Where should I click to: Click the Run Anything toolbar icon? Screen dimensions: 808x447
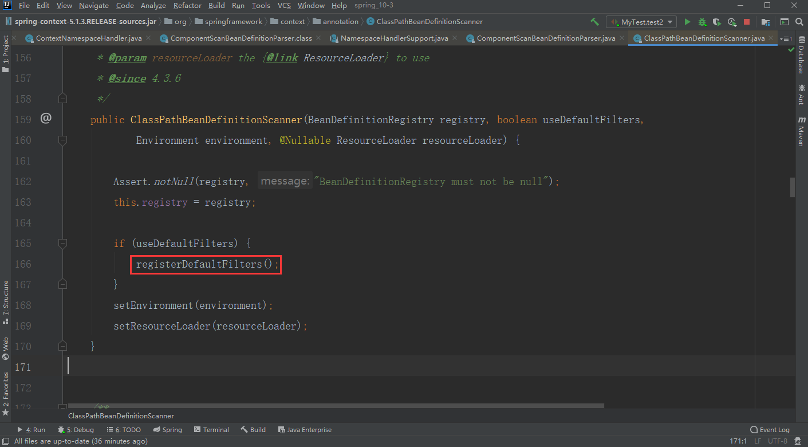pyautogui.click(x=784, y=22)
